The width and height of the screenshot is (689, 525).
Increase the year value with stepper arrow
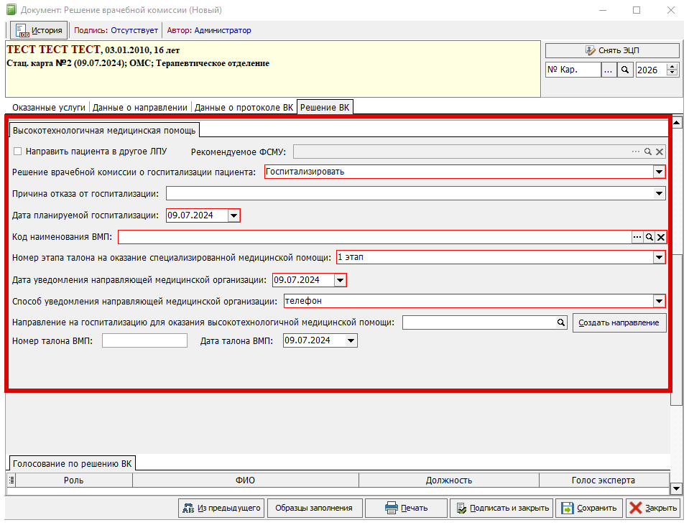point(672,68)
